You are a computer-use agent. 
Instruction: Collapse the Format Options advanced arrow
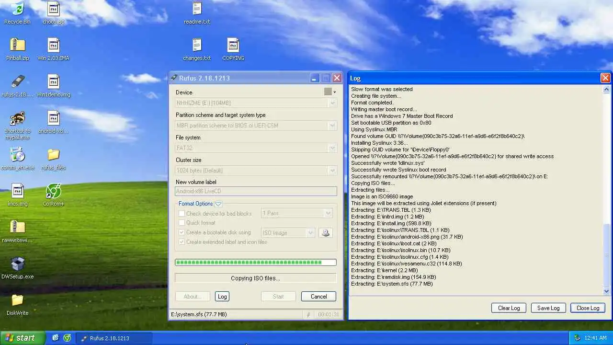[x=218, y=204]
